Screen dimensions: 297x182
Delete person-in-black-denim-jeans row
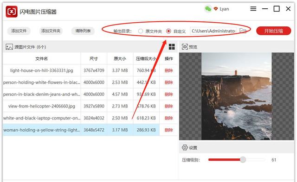(x=168, y=94)
